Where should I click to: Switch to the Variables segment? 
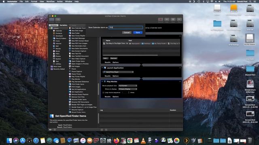[64, 25]
